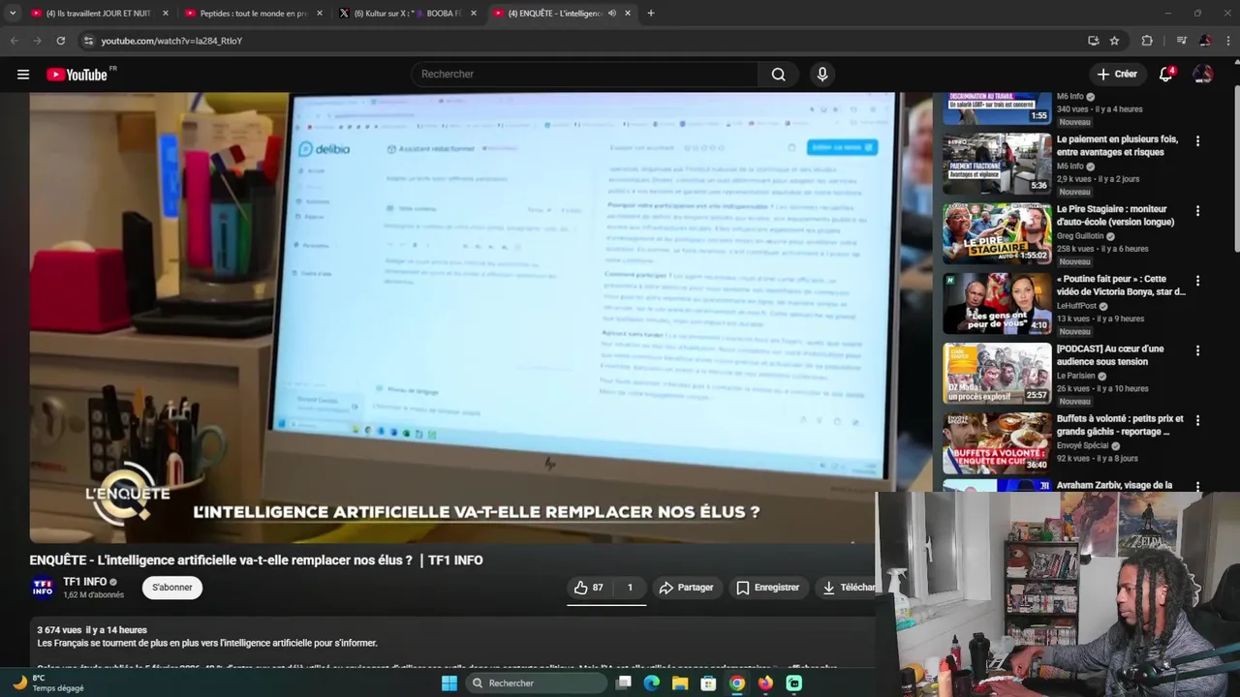Open the 'Buffets à volonté' video thumbnail
Viewport: 1240px width, 697px height.
click(x=997, y=442)
